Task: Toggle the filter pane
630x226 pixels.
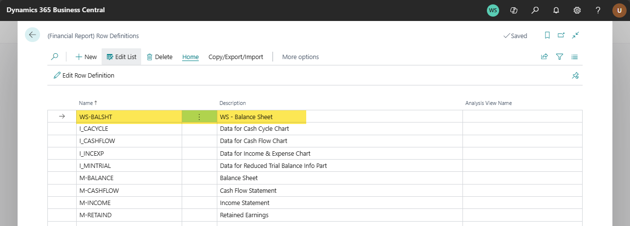Action: click(560, 57)
